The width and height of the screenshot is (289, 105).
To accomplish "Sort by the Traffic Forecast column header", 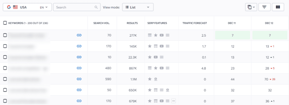I will tap(195, 23).
